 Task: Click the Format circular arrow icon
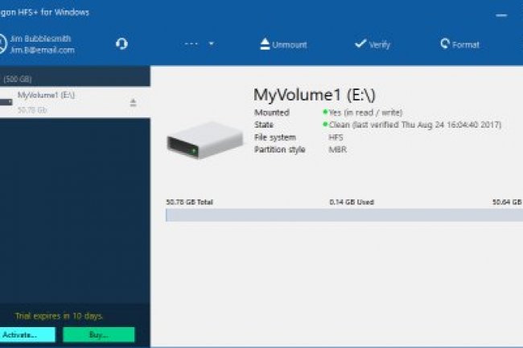point(445,44)
